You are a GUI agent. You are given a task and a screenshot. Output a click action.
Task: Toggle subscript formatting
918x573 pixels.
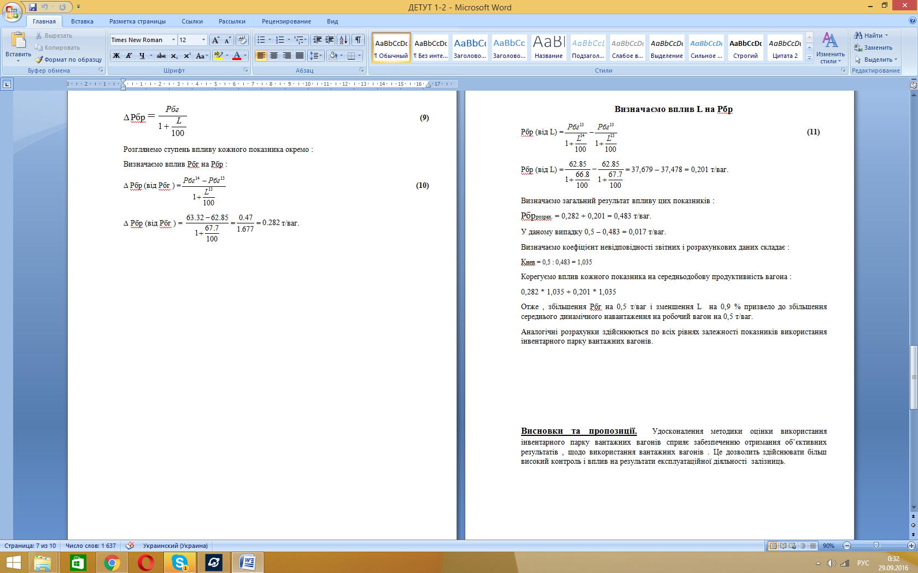[x=174, y=56]
